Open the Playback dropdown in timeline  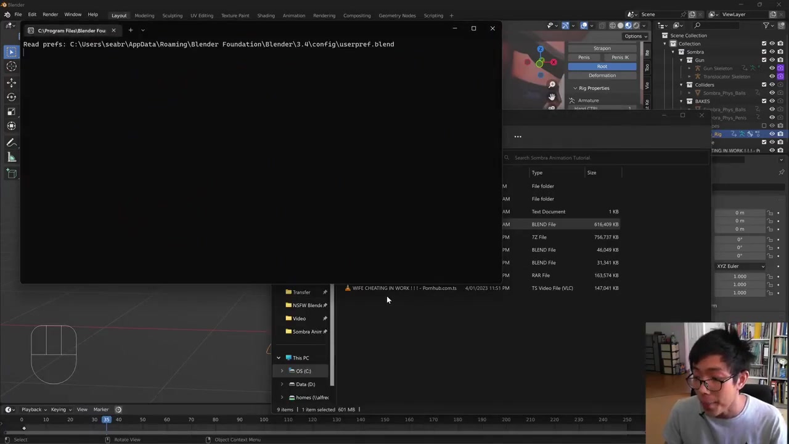(34, 409)
